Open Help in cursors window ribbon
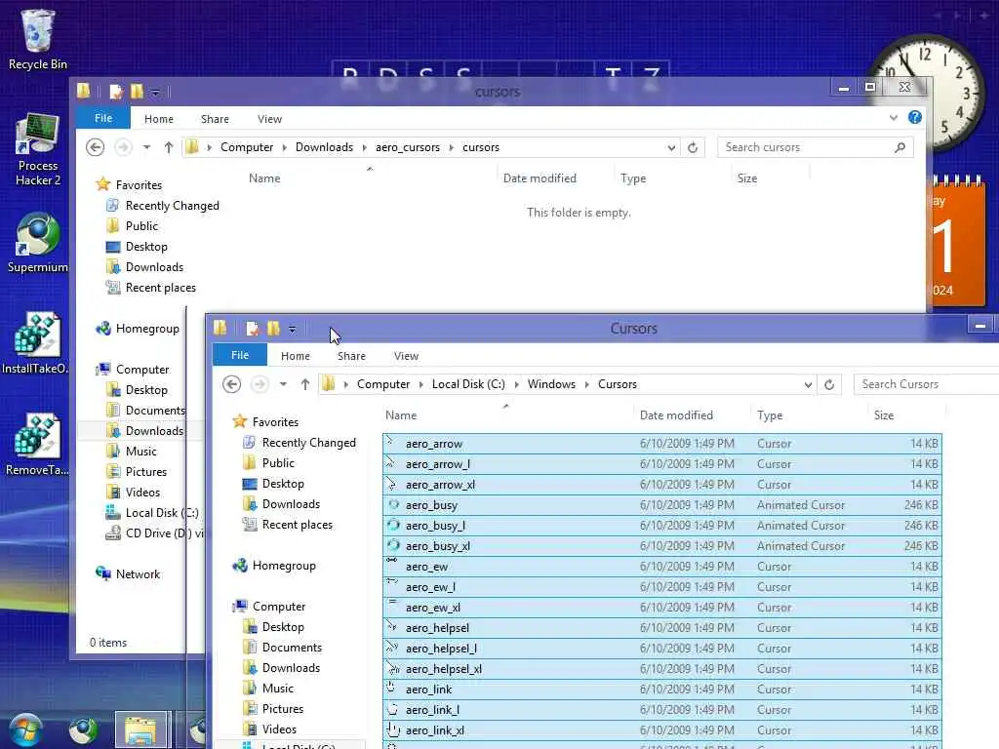 pos(915,117)
